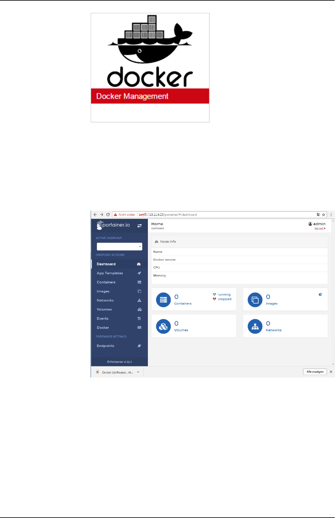Click the portainer.io logo
This screenshot has height=518, width=335.
pos(113,225)
